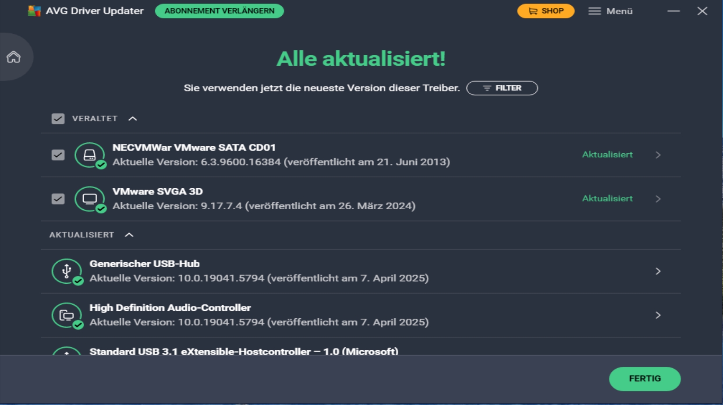Collapse the VERALTET section chevron

click(133, 119)
